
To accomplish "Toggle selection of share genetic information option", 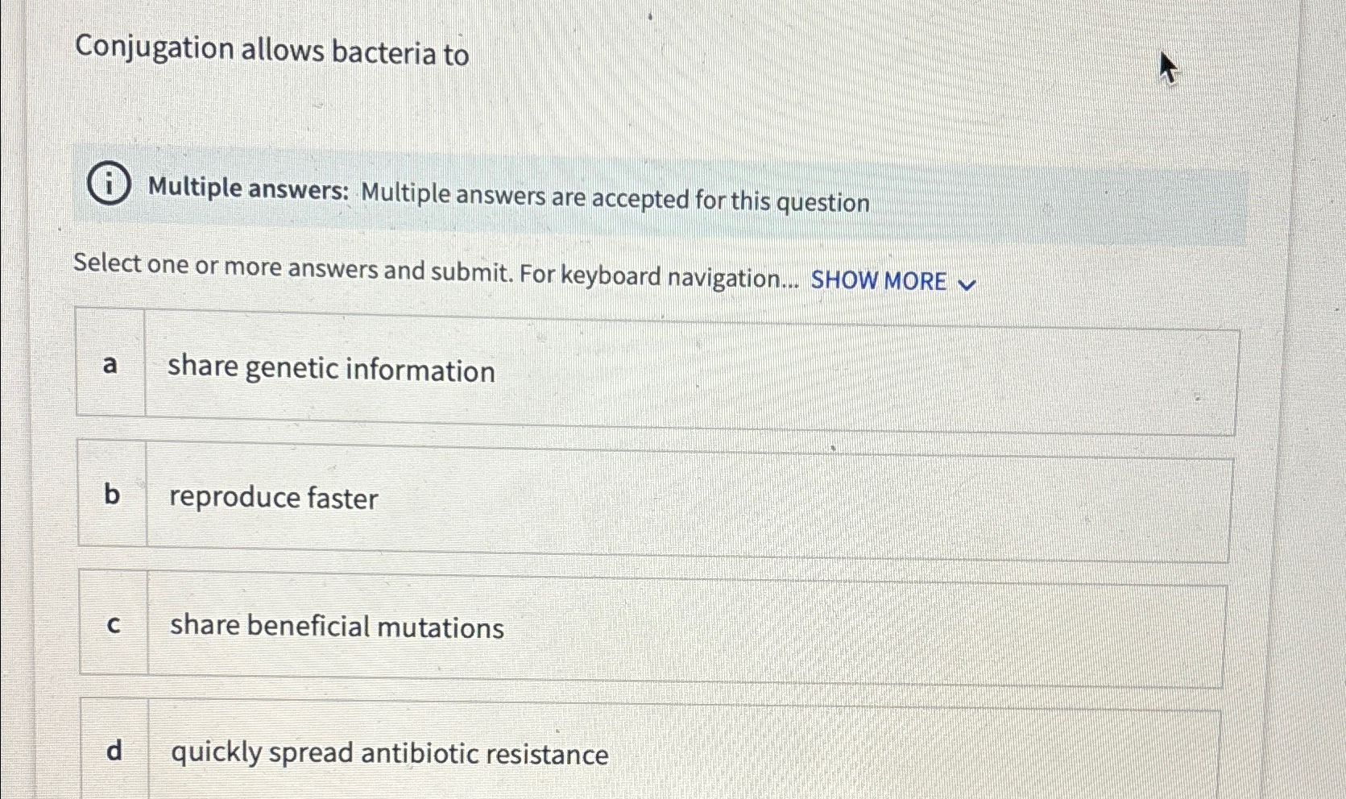I will point(332,371).
